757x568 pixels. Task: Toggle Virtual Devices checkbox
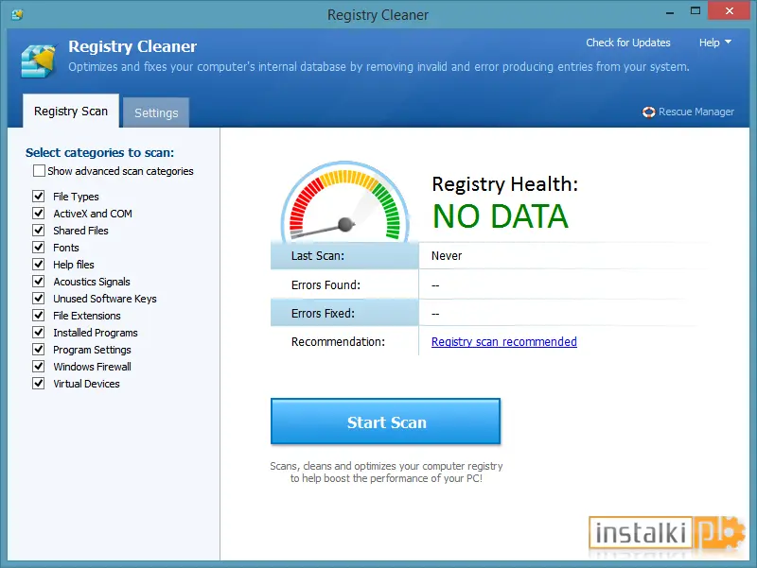39,384
